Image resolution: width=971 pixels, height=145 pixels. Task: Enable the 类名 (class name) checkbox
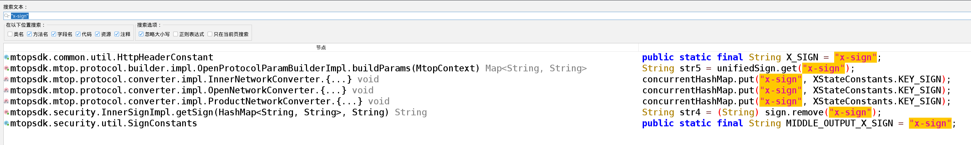[10, 34]
